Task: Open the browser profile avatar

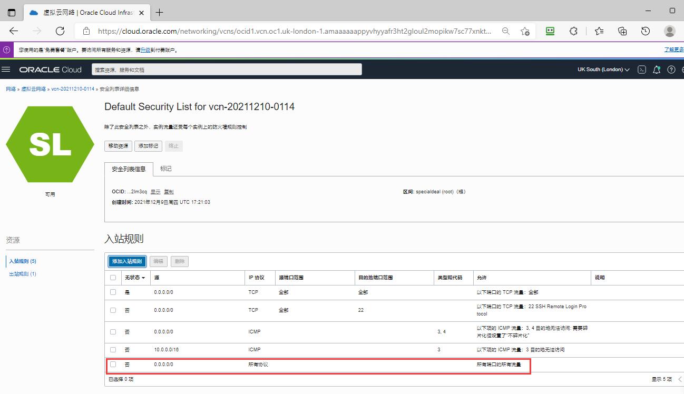Action: [670, 31]
